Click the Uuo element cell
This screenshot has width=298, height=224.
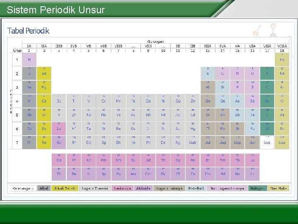(282, 142)
